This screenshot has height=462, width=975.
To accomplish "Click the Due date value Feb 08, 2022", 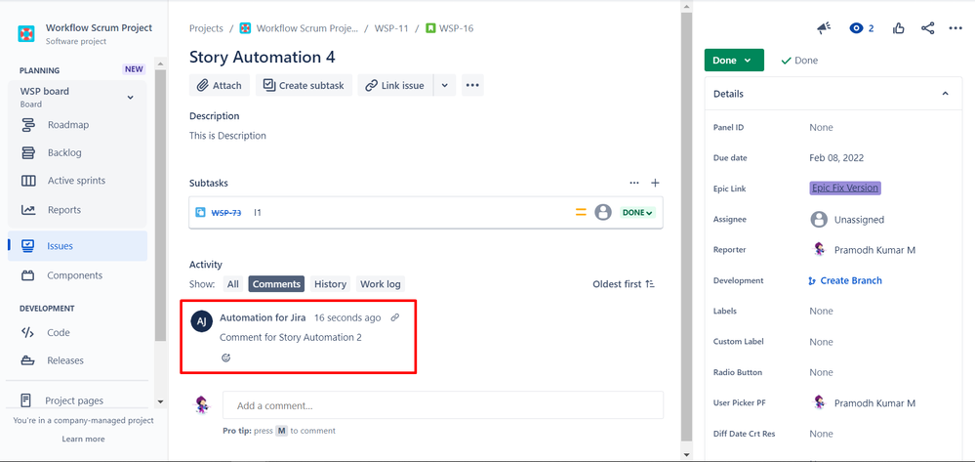I will (x=836, y=158).
